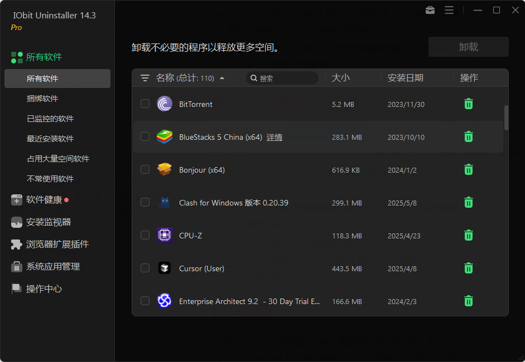Click the 系统应用管理 icon
The image size is (525, 362).
pyautogui.click(x=16, y=267)
